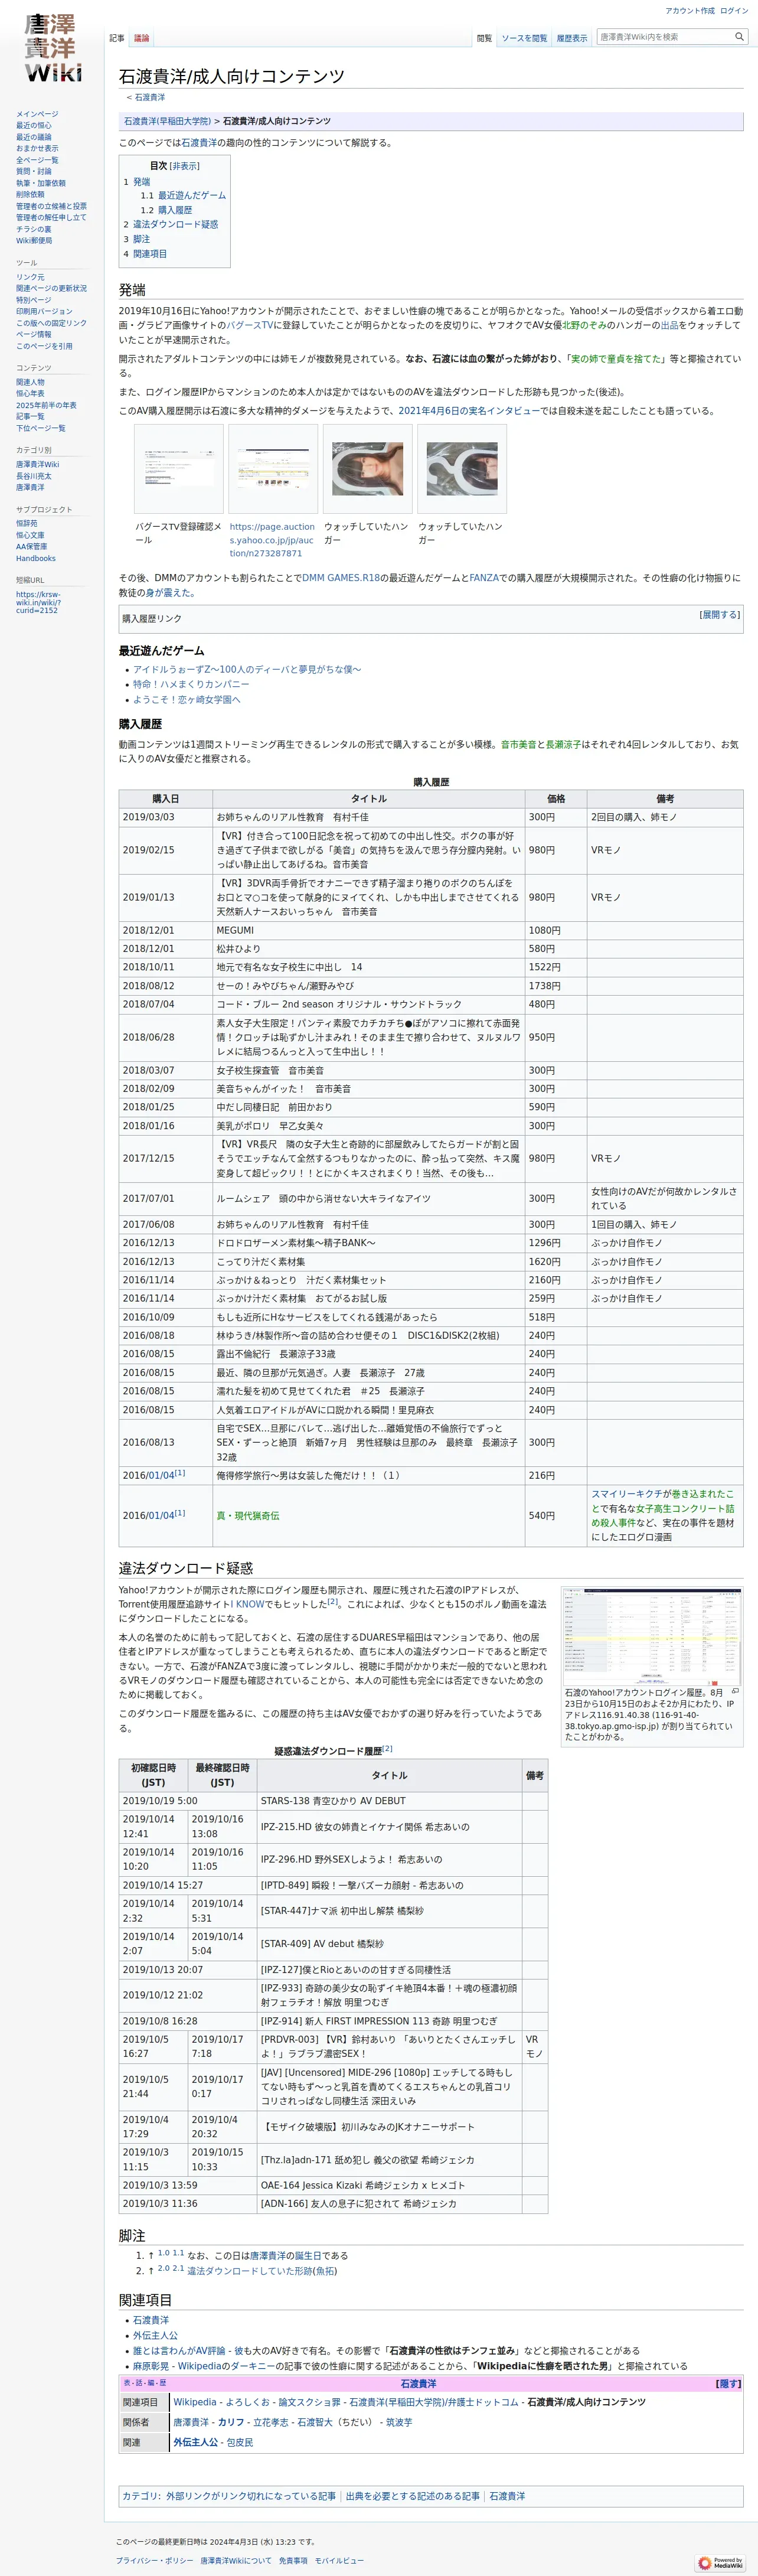Open the ソースを閲覧 tab
758x2576 pixels.
coord(524,38)
